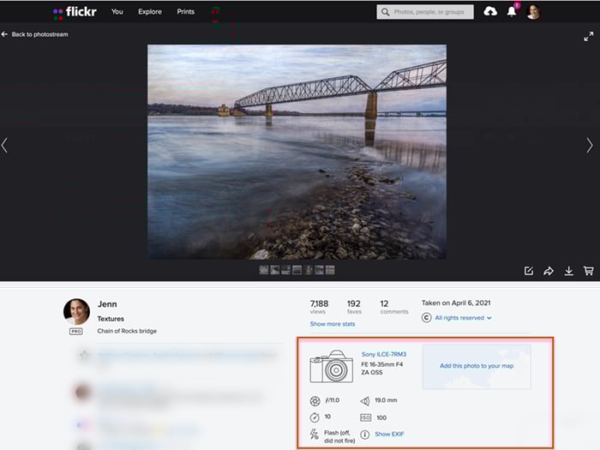The width and height of the screenshot is (600, 450).
Task: Click the copyright circle icon
Action: [427, 318]
